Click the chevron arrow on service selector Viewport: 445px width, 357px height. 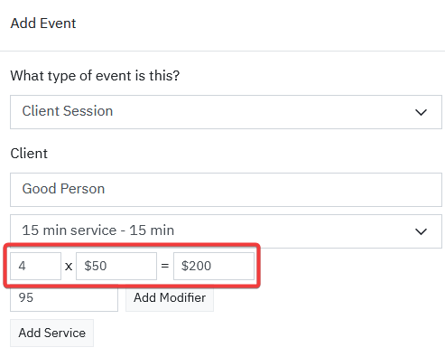tap(421, 231)
